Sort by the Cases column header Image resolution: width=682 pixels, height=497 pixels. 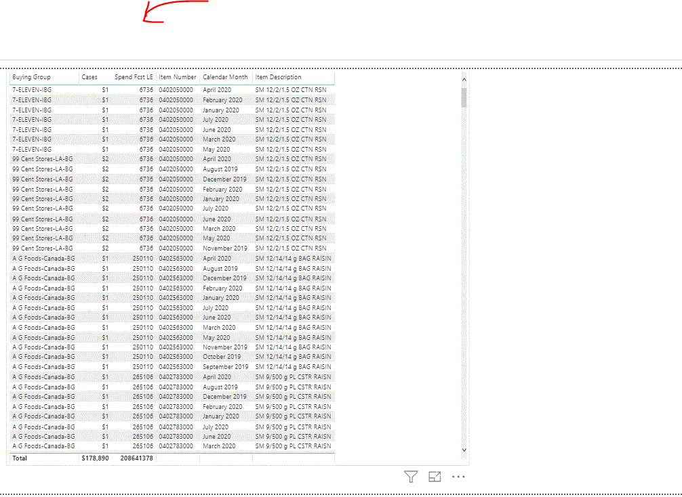point(89,77)
